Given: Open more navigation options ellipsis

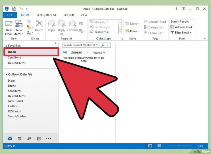Looking at the screenshot, I should coord(48,139).
